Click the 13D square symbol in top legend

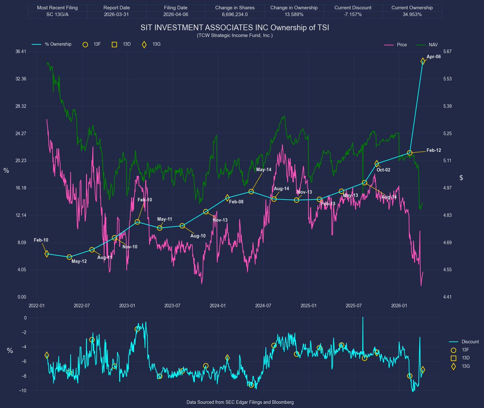click(115, 44)
